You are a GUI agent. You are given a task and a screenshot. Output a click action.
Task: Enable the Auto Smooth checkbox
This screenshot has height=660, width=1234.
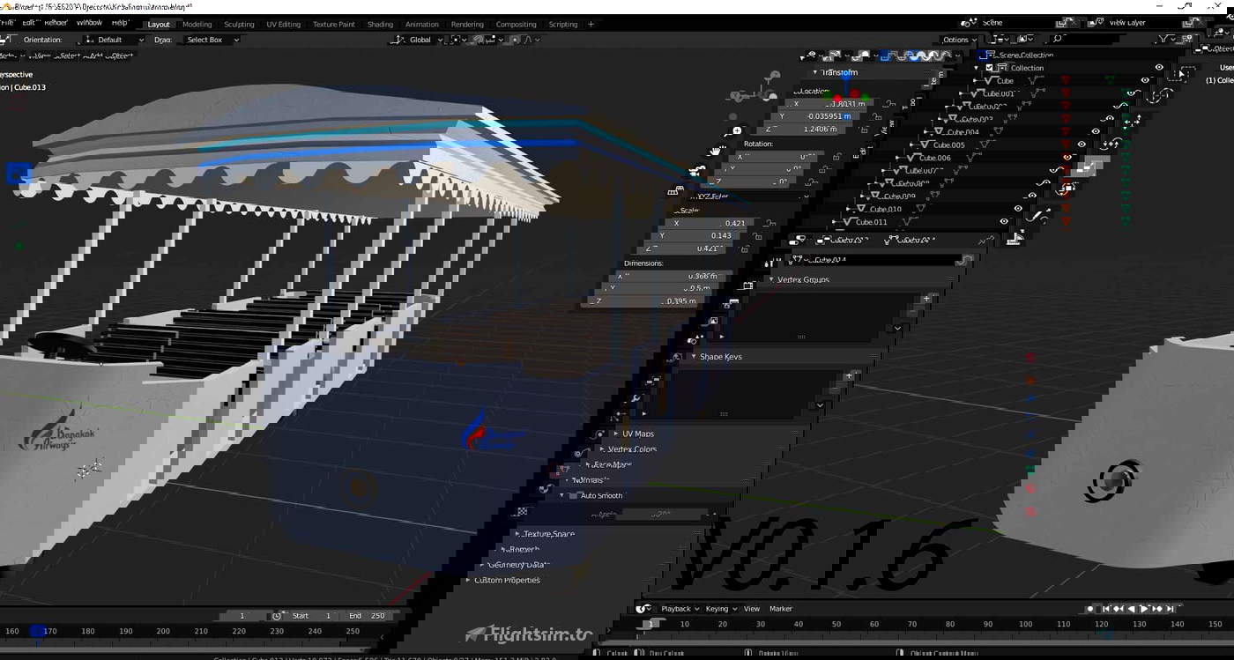pos(573,495)
